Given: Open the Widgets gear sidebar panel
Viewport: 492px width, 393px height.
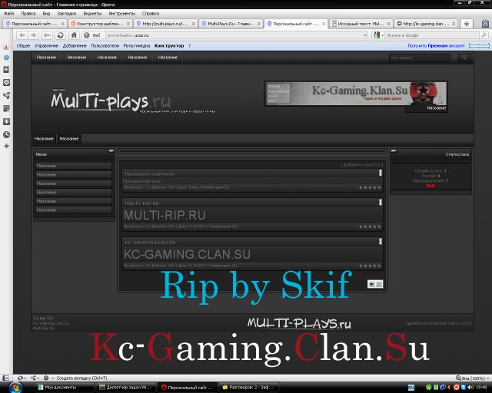Looking at the screenshot, I should point(6,82).
